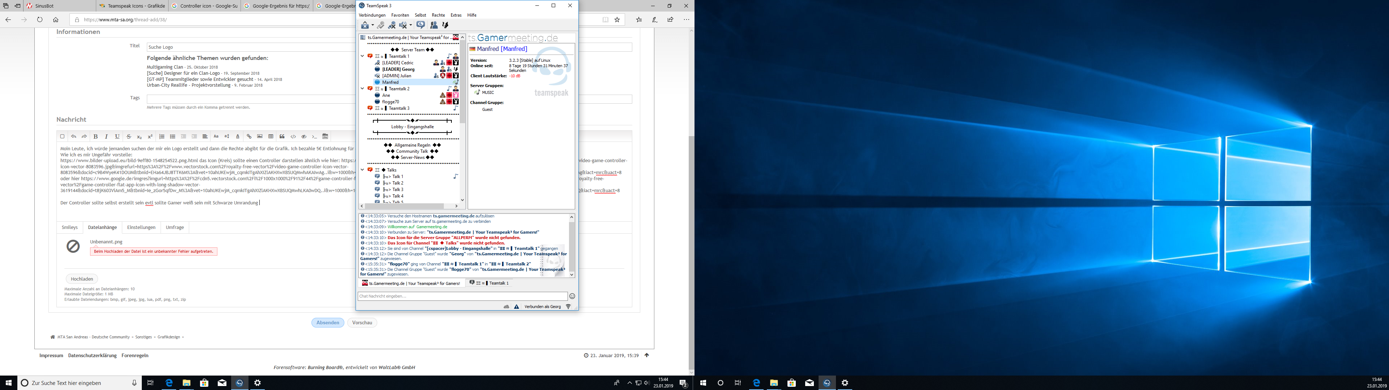Screen dimensions: 1389x390
Task: Click the insert table icon in editor
Action: tap(271, 137)
